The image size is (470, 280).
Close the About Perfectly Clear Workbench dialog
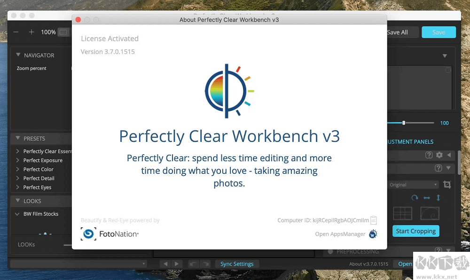[78, 19]
